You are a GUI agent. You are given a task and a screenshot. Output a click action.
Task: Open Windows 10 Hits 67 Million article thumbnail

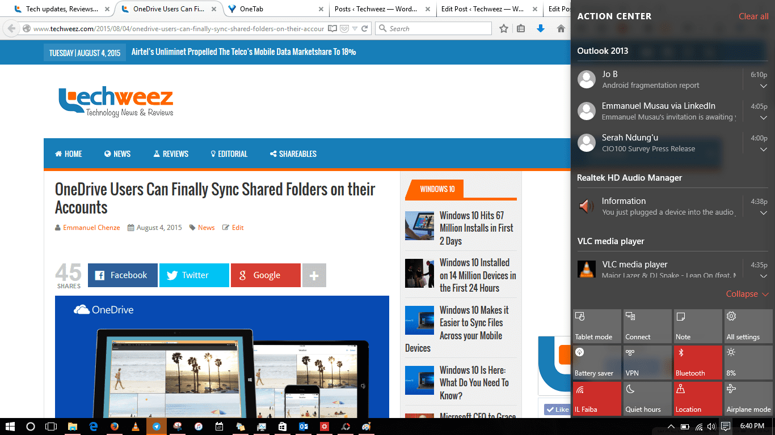pos(420,225)
